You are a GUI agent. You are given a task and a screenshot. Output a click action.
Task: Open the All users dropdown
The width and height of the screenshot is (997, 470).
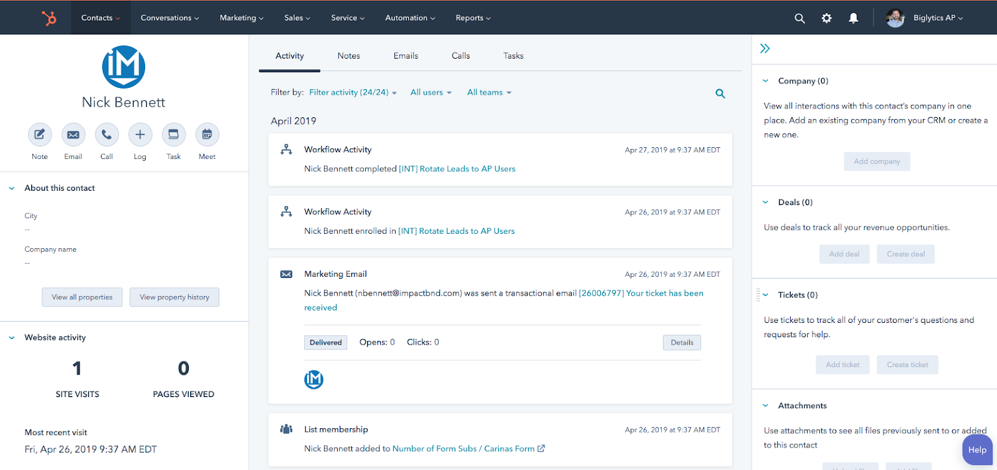point(431,92)
